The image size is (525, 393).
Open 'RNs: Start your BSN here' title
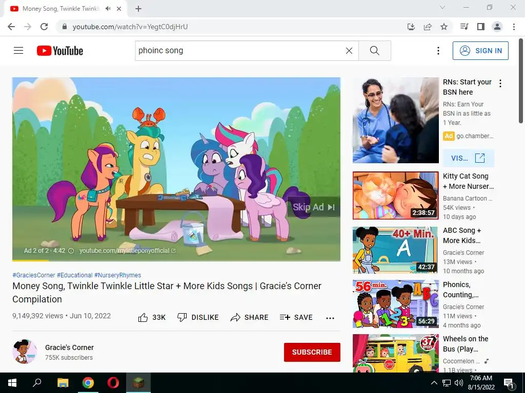[467, 87]
